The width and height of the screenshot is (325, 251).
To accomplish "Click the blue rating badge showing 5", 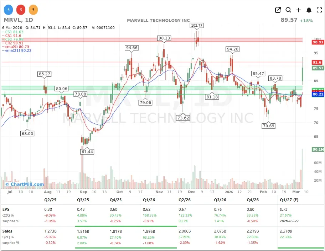I will (x=8, y=10).
